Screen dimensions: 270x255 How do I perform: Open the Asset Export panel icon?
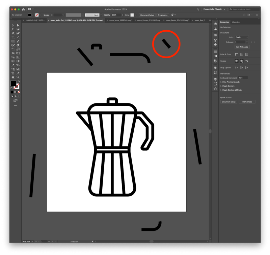point(215,84)
